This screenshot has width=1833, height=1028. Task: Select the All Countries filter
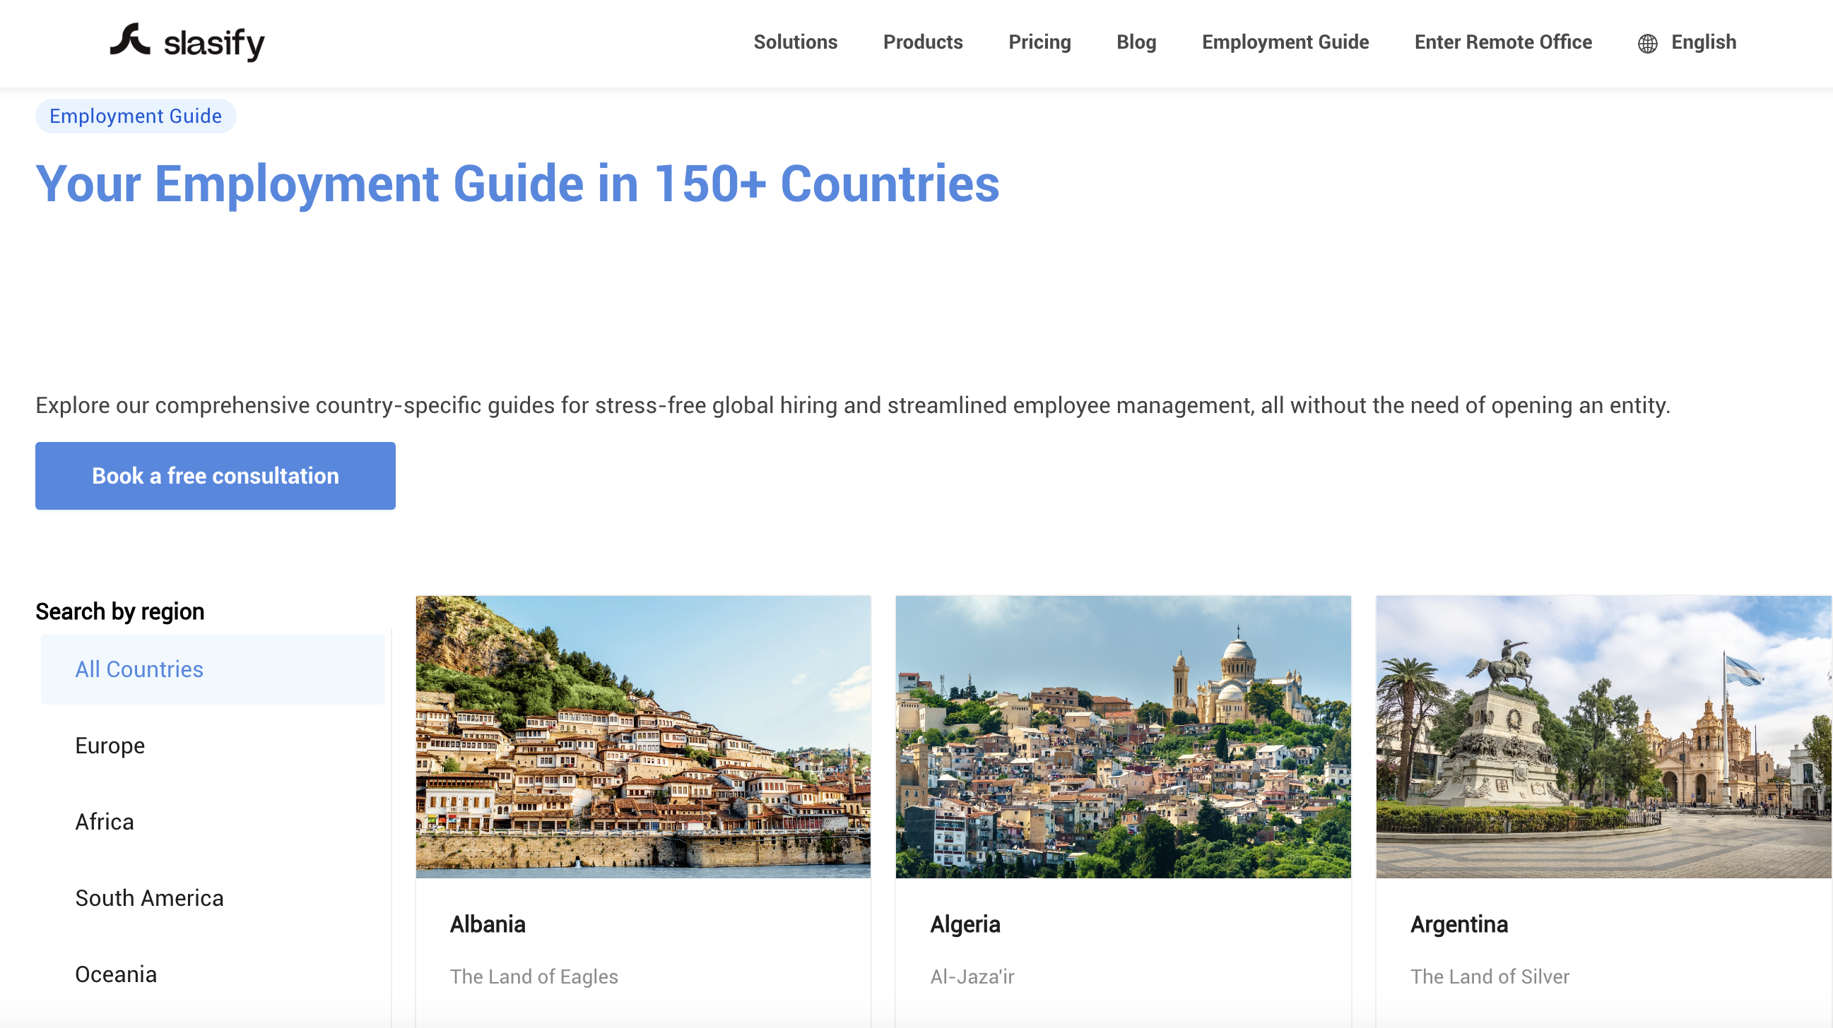pos(138,669)
